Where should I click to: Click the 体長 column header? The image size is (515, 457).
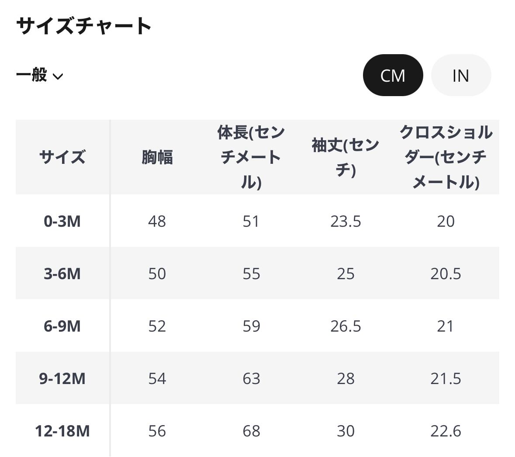pos(251,157)
